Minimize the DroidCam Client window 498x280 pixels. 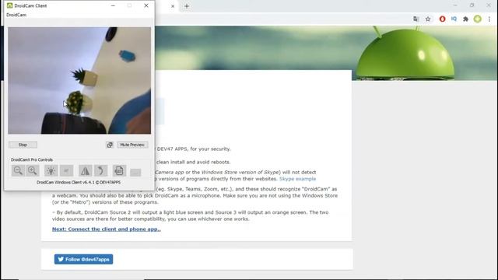[x=113, y=5]
